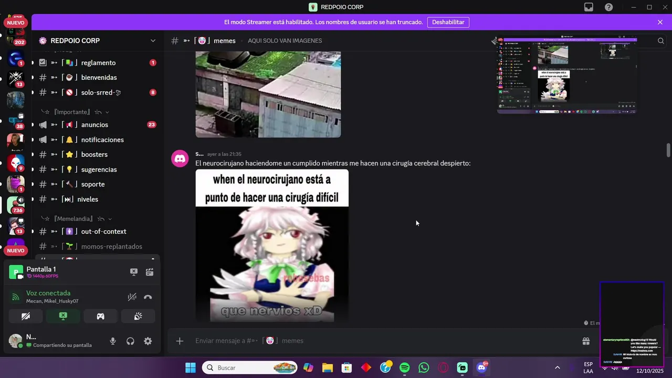The height and width of the screenshot is (378, 672).
Task: Open stream preview thumbnail in header area
Action: pos(567,75)
